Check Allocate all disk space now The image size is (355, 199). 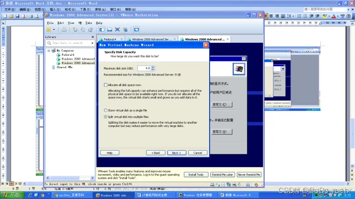tap(106, 85)
